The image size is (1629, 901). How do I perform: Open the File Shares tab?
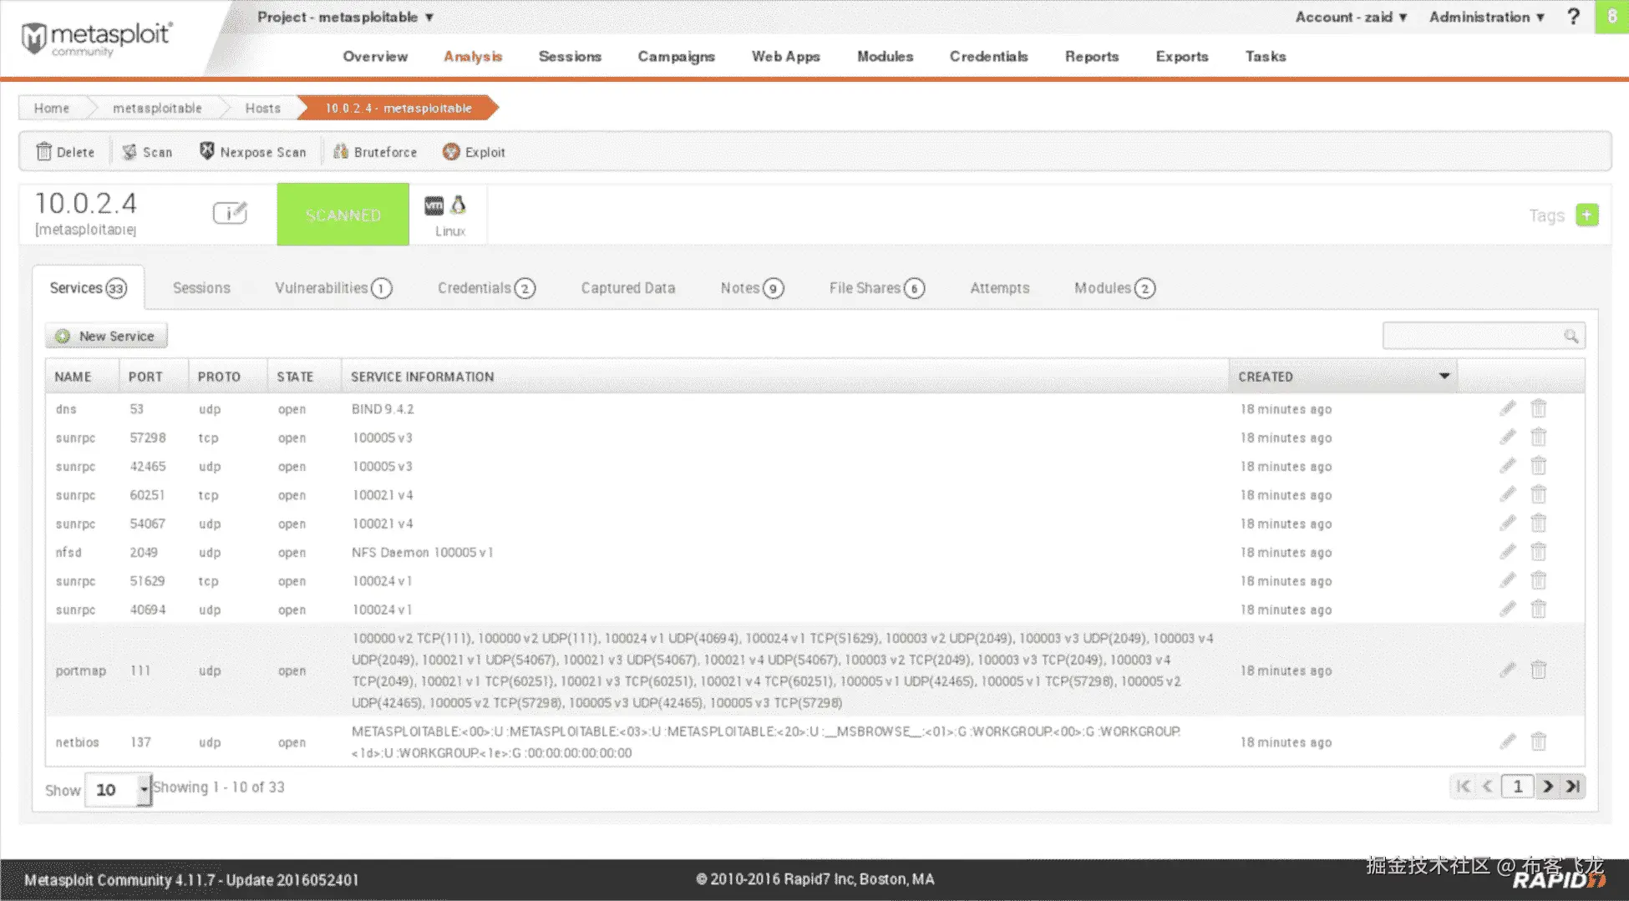876,288
